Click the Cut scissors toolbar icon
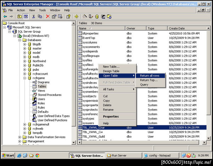Image resolution: width=213 pixels, height=166 pixels. pyautogui.click(x=34, y=16)
